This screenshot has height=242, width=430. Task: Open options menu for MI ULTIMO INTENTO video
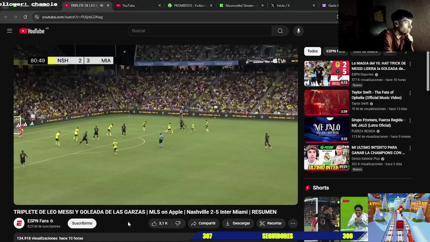pos(410,148)
